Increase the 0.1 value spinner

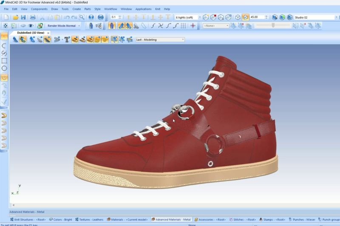[120, 16]
